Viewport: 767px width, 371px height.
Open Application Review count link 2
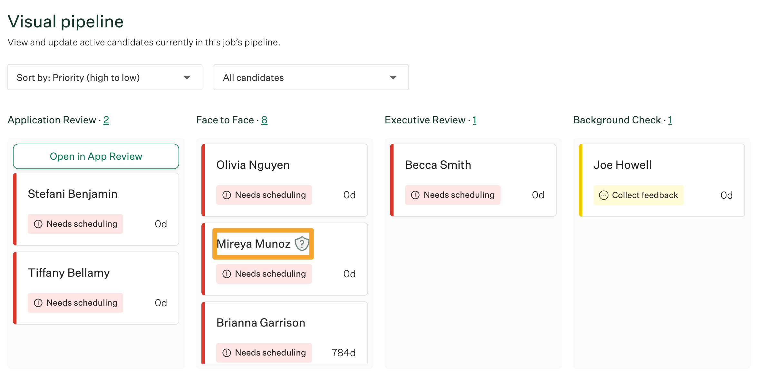(x=106, y=120)
